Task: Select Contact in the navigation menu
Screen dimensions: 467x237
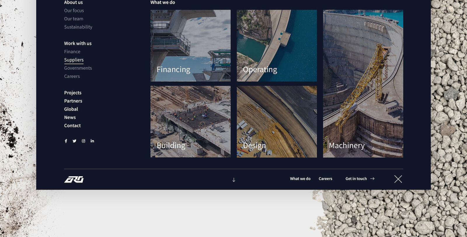Action: (x=72, y=126)
